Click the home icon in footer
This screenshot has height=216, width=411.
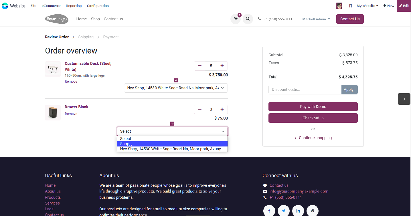313,211
